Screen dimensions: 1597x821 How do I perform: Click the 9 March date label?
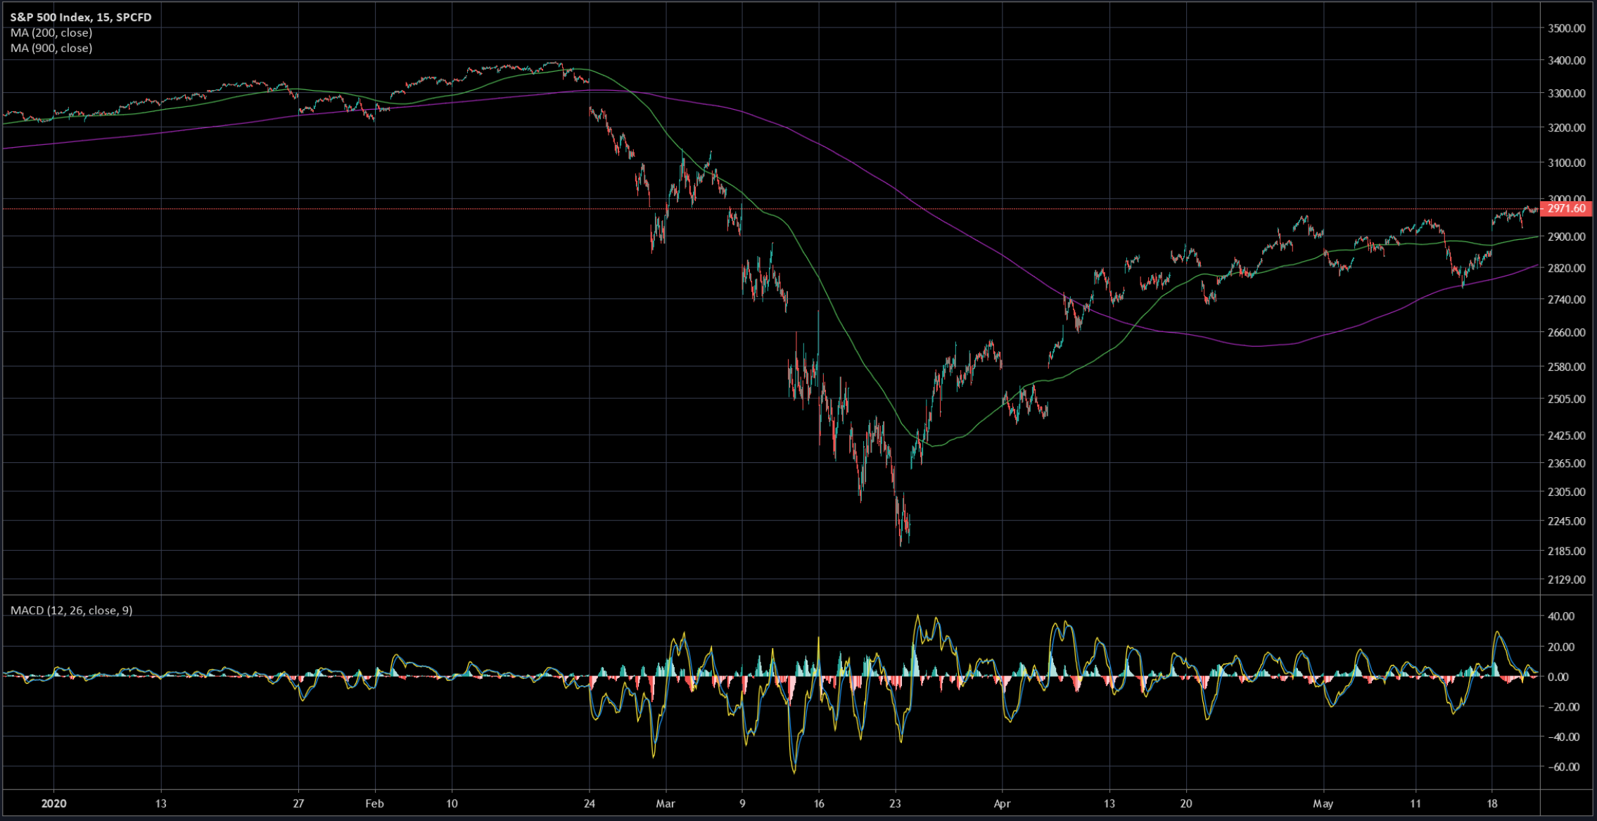coord(742,803)
